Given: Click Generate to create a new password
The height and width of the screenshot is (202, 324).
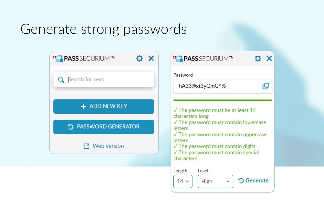Looking at the screenshot, I should point(257,181).
